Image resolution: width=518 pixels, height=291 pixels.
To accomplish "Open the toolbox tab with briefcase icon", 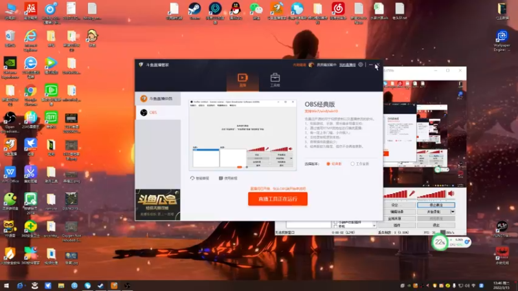I will tap(275, 80).
